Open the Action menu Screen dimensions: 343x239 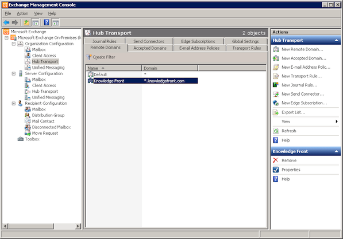click(22, 14)
